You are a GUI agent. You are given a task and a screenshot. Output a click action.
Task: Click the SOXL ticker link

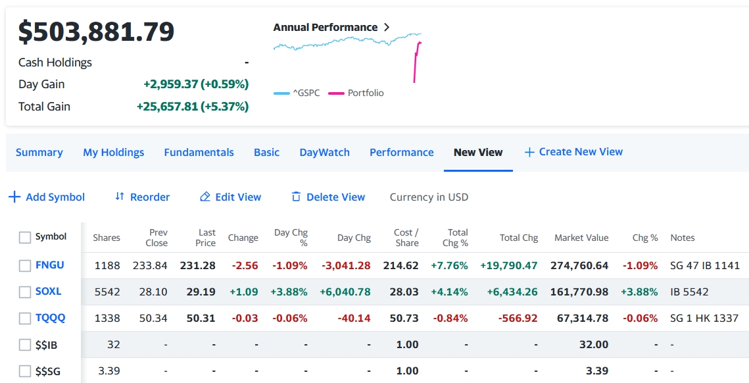coord(48,292)
